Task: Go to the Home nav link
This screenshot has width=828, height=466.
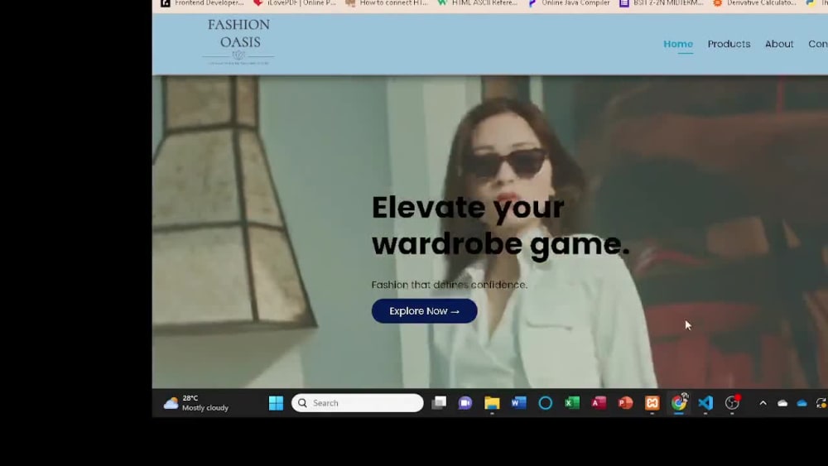Action: pyautogui.click(x=678, y=45)
